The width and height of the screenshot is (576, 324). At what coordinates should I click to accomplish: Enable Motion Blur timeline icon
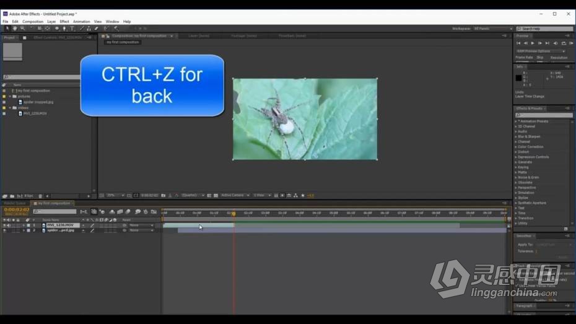click(x=128, y=212)
